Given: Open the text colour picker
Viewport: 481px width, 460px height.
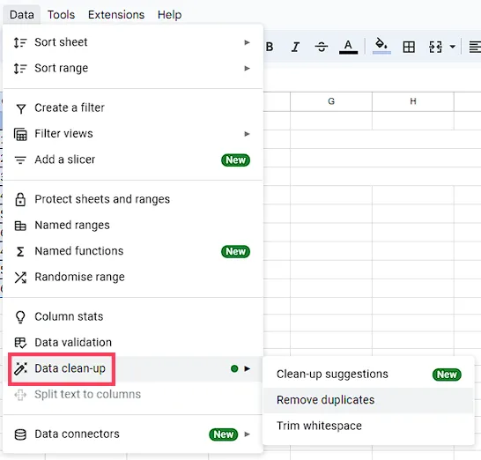Looking at the screenshot, I should click(x=348, y=47).
